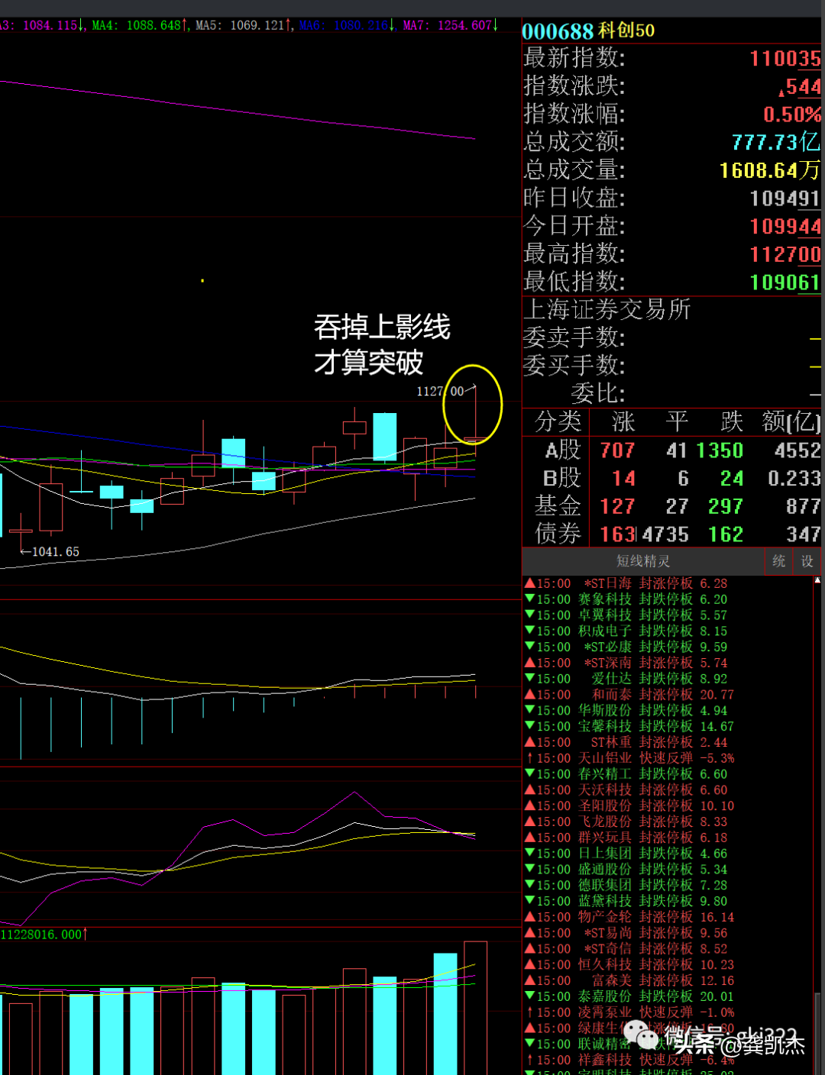Click the 分类 column header
This screenshot has height=1075, width=825.
[x=558, y=421]
